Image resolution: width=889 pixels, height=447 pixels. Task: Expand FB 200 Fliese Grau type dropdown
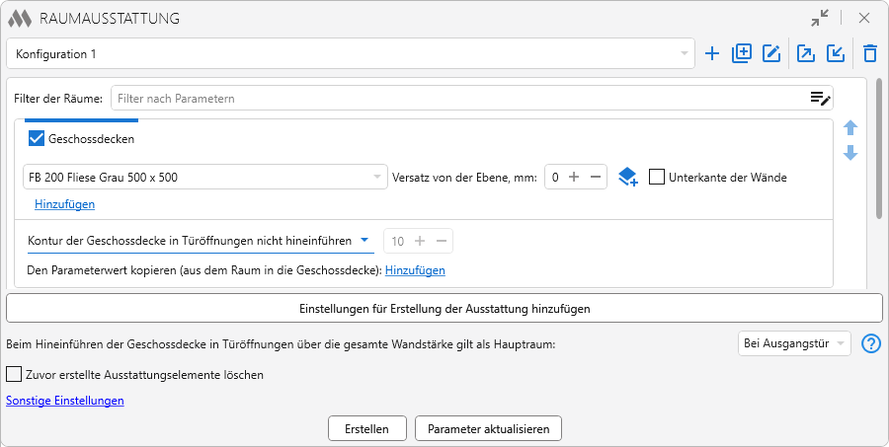[x=203, y=178]
